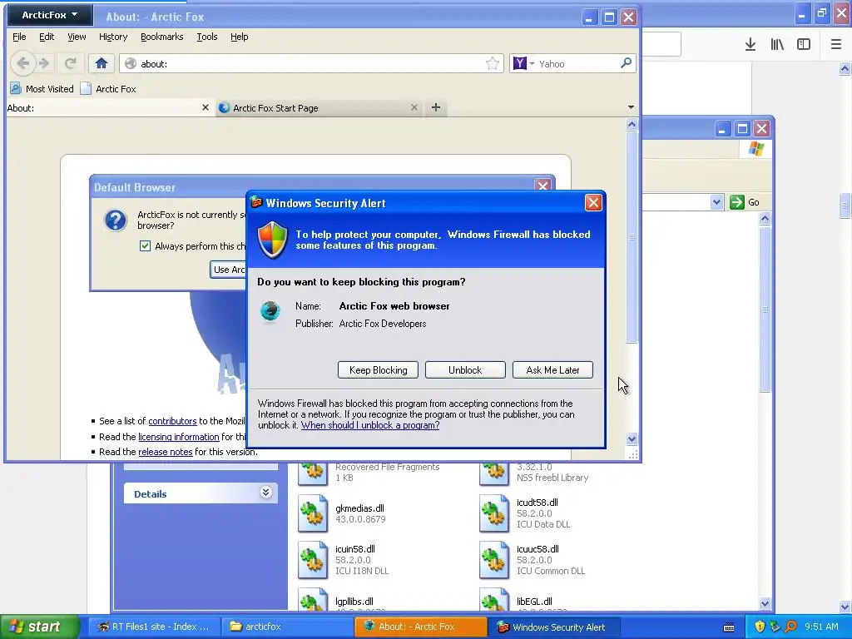852x639 pixels.
Task: Click the on-screen keyboard tray icon
Action: (x=729, y=627)
